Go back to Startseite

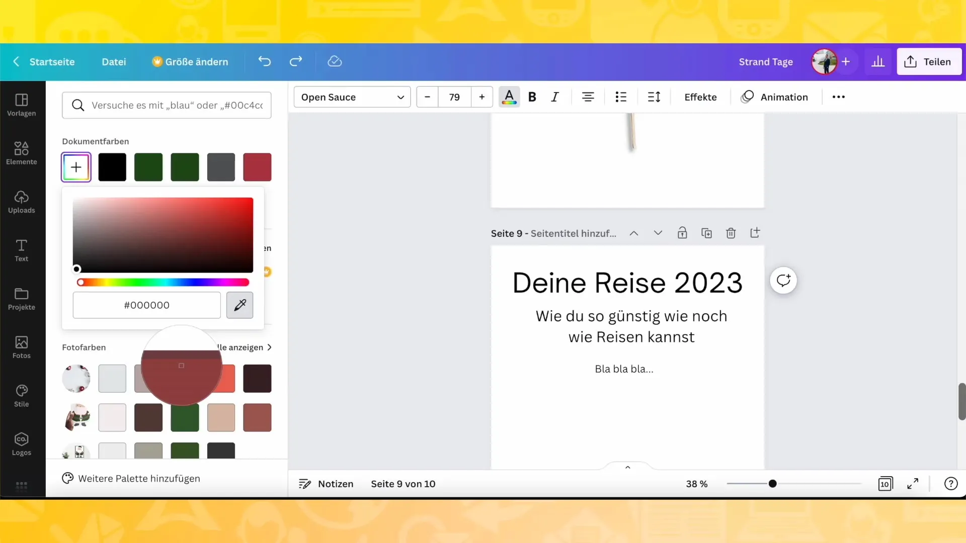43,62
